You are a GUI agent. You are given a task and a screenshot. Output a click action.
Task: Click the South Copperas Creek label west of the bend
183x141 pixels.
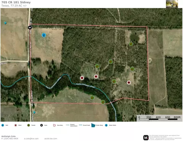[53, 83]
